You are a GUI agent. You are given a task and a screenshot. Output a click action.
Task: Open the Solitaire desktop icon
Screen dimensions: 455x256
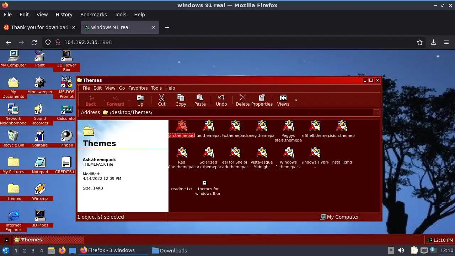click(x=40, y=139)
